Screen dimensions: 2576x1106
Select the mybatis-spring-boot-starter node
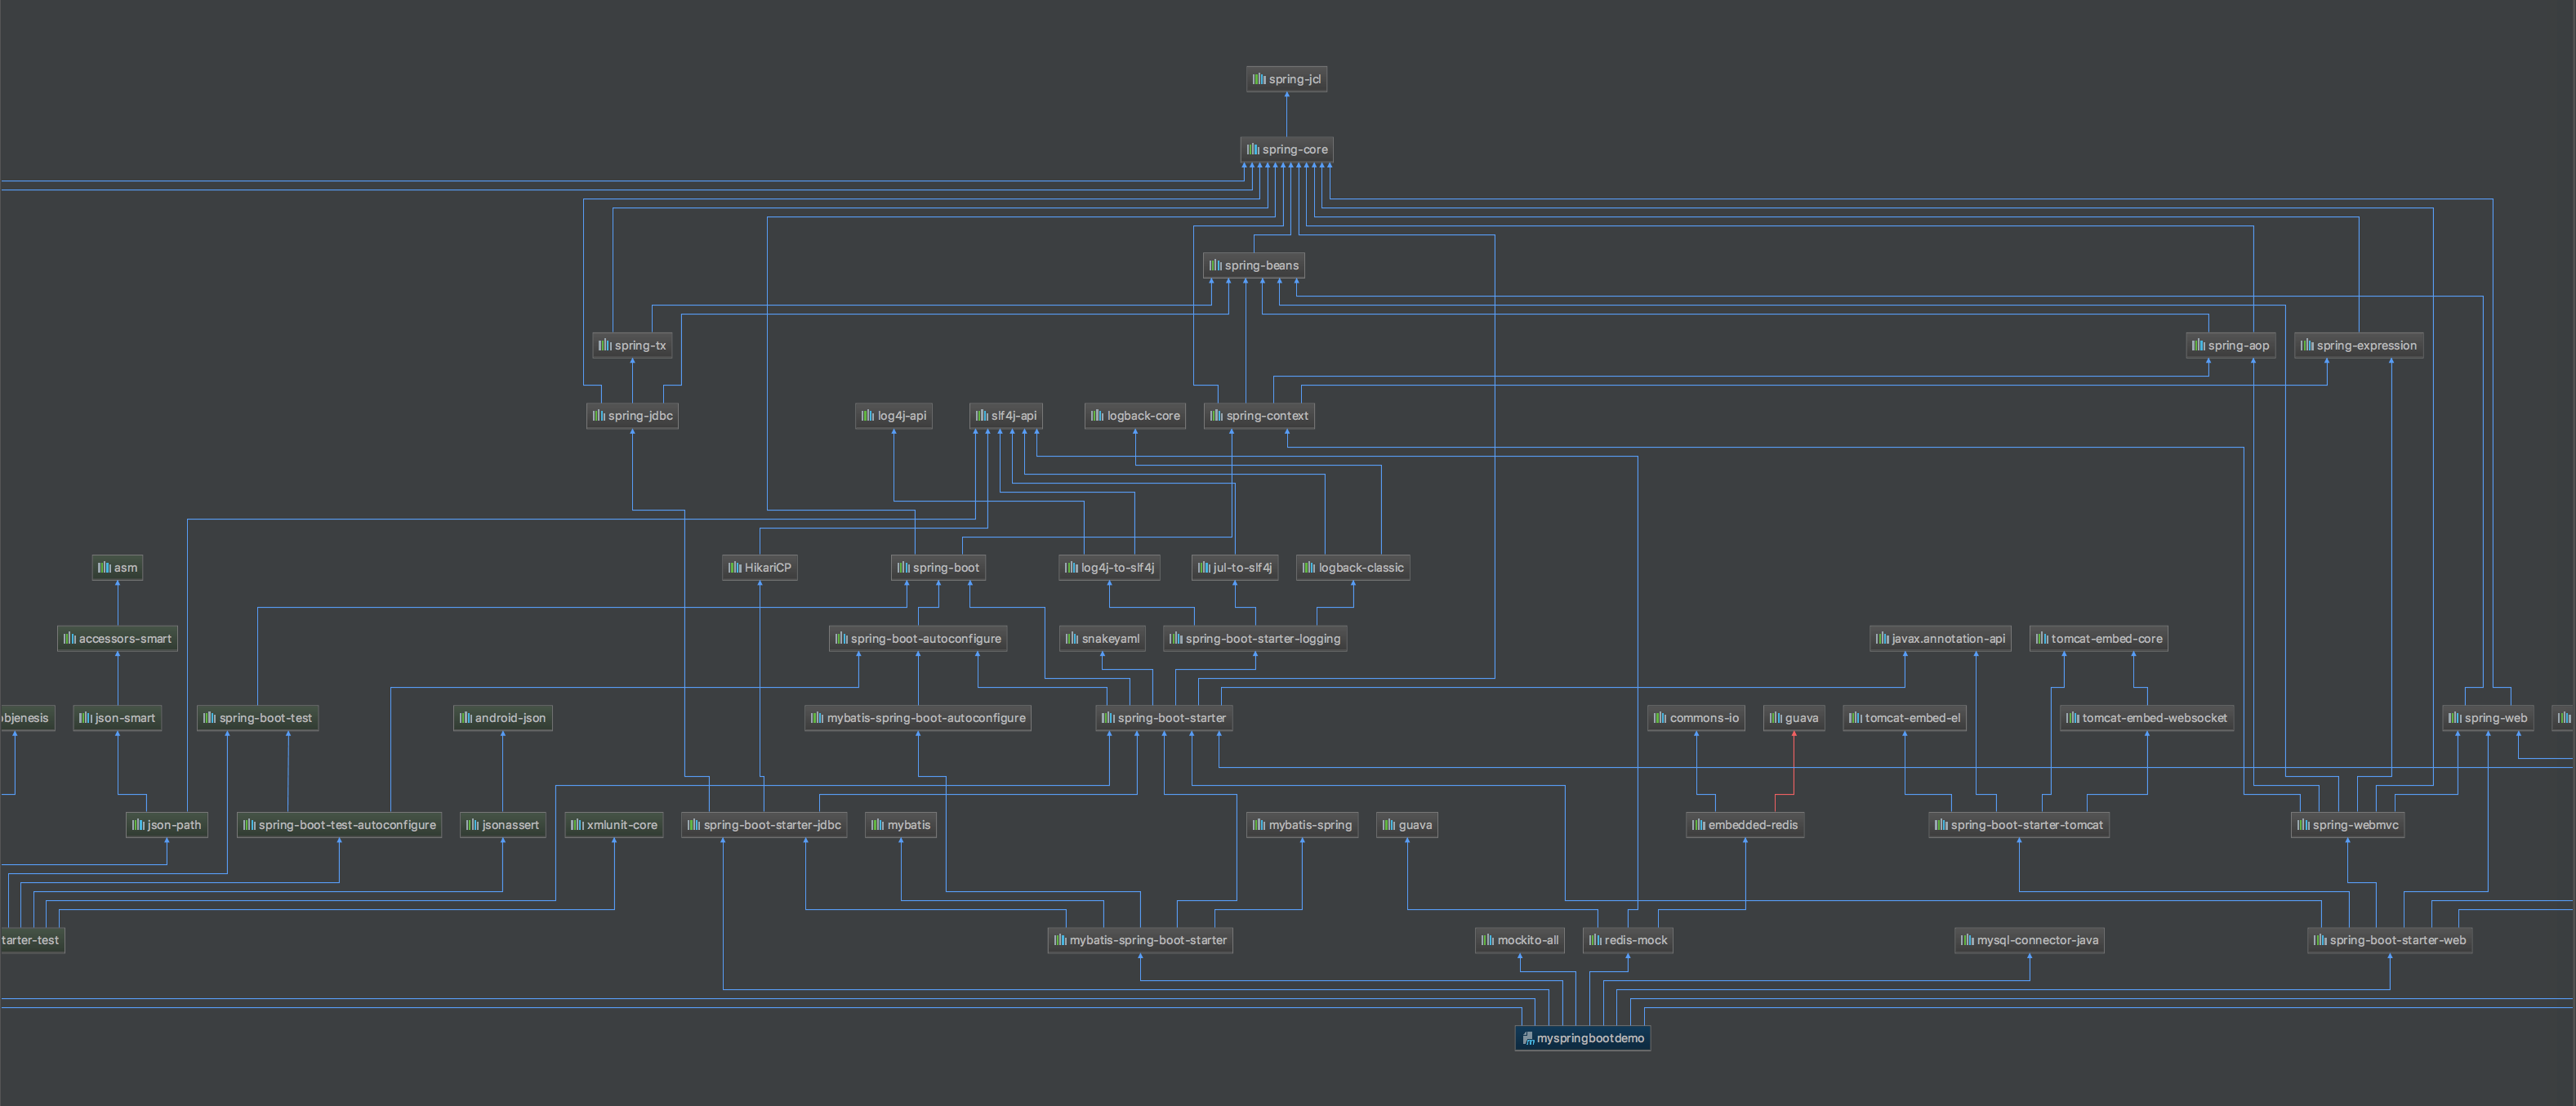pos(1140,940)
